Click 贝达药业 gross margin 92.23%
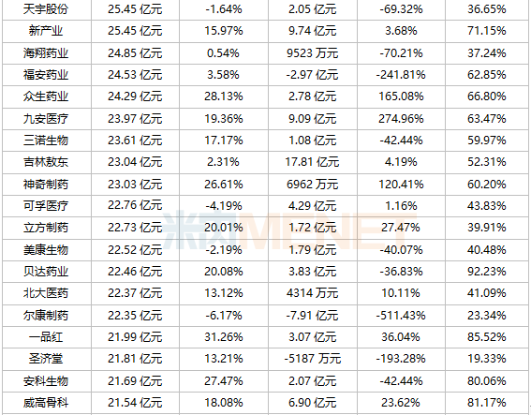 [487, 272]
